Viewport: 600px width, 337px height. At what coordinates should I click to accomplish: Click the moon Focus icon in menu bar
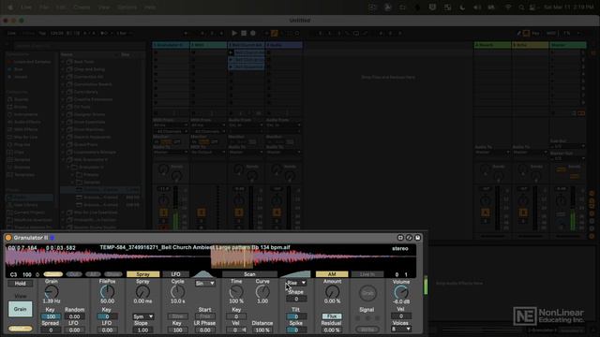462,7
